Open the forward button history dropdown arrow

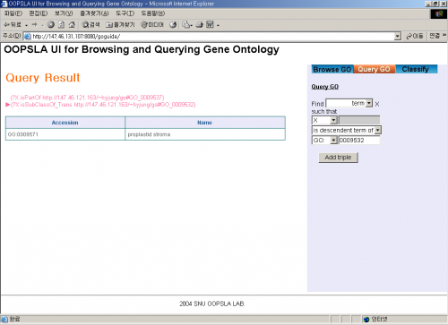click(42, 25)
